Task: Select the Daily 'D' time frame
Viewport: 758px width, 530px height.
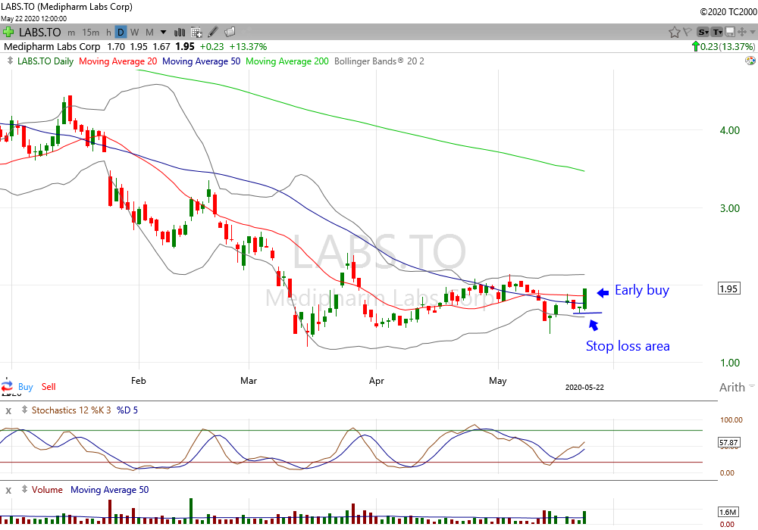Action: click(x=121, y=33)
